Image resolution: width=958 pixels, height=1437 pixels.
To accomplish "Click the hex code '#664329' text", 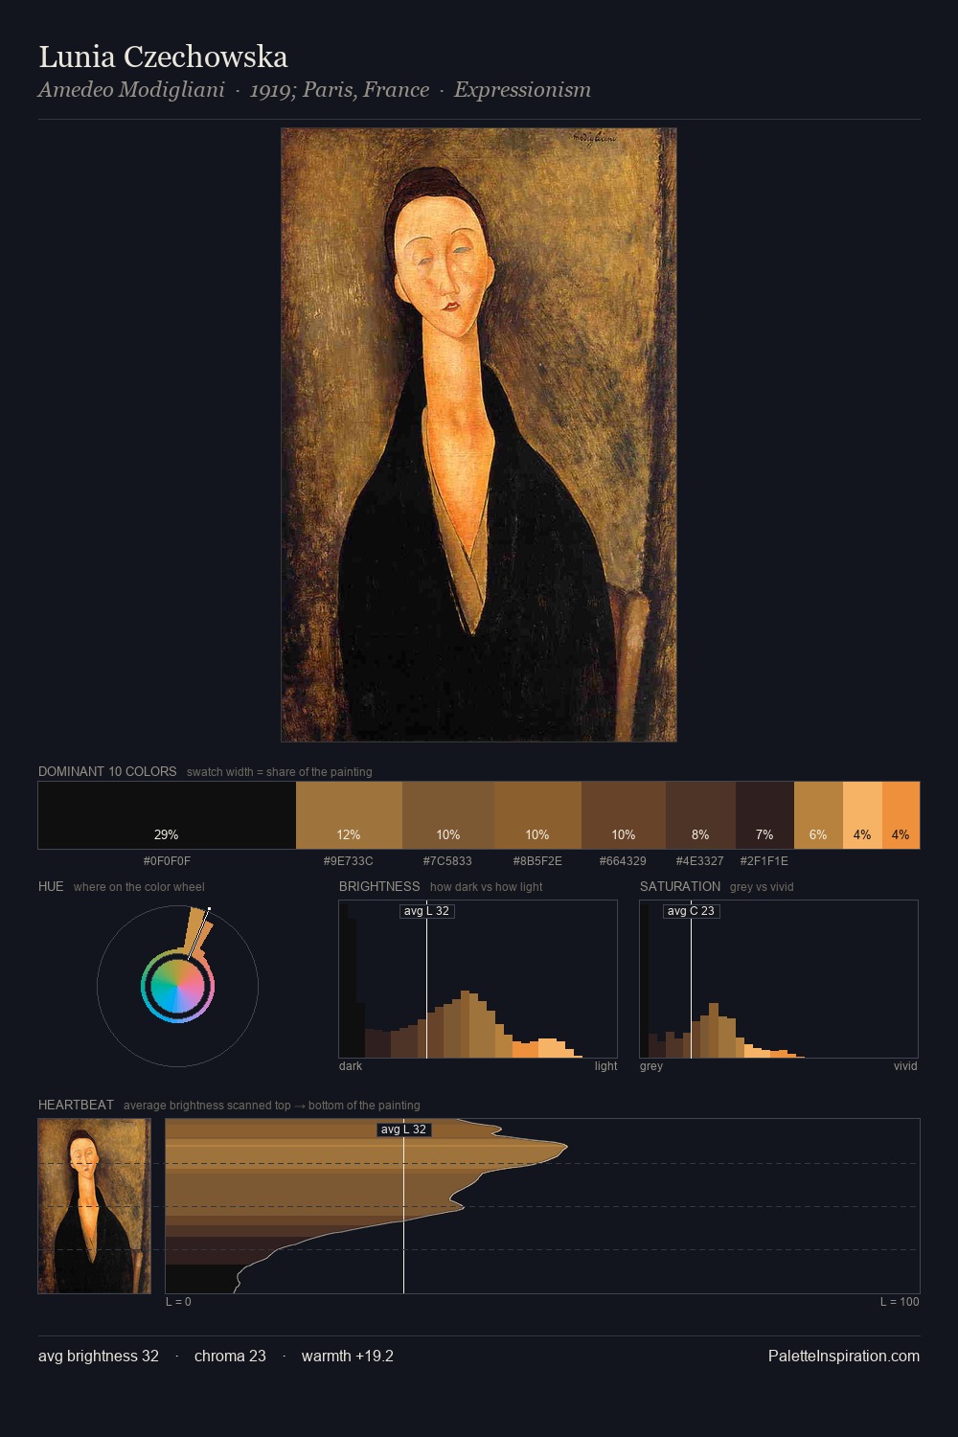I will [624, 860].
